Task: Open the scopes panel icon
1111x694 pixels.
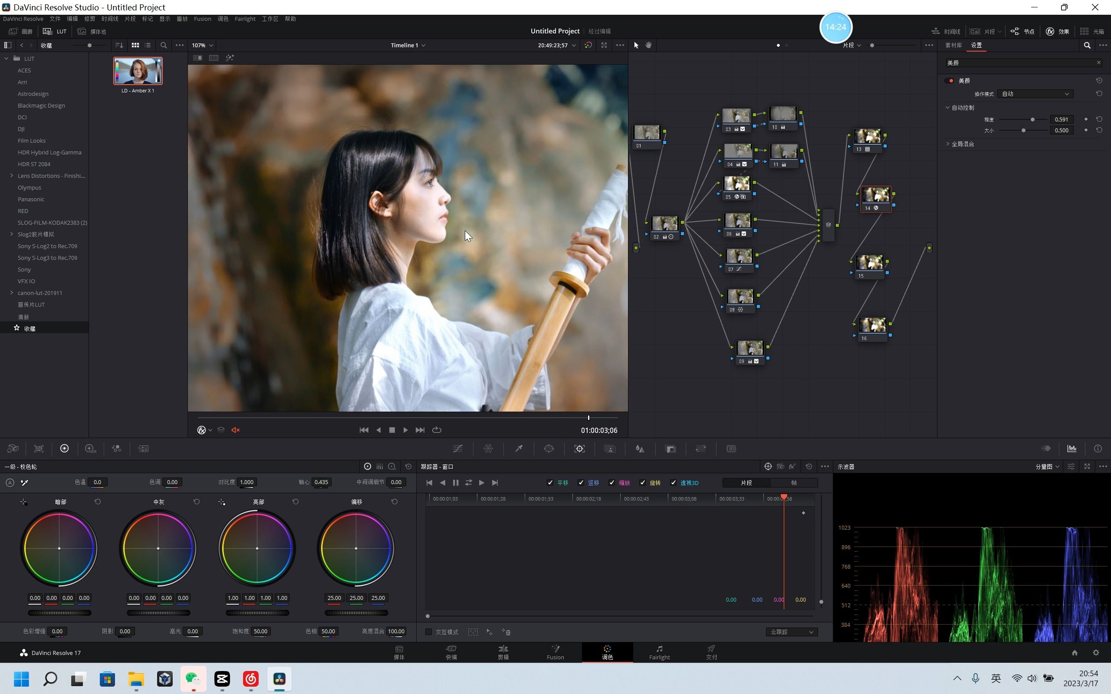Action: (1072, 448)
